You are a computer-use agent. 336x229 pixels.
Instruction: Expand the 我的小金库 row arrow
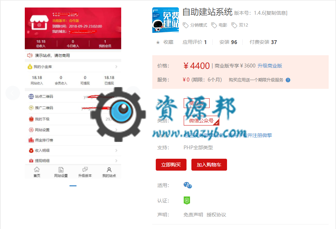click(116, 67)
